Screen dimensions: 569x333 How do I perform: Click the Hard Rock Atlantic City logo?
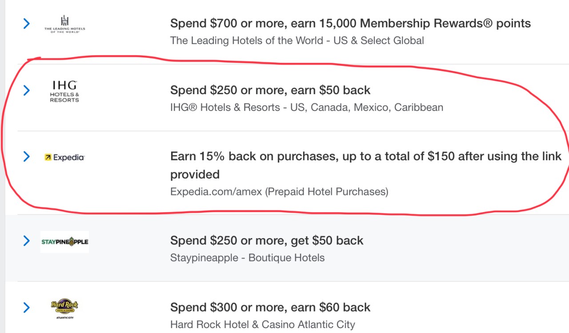tap(64, 308)
